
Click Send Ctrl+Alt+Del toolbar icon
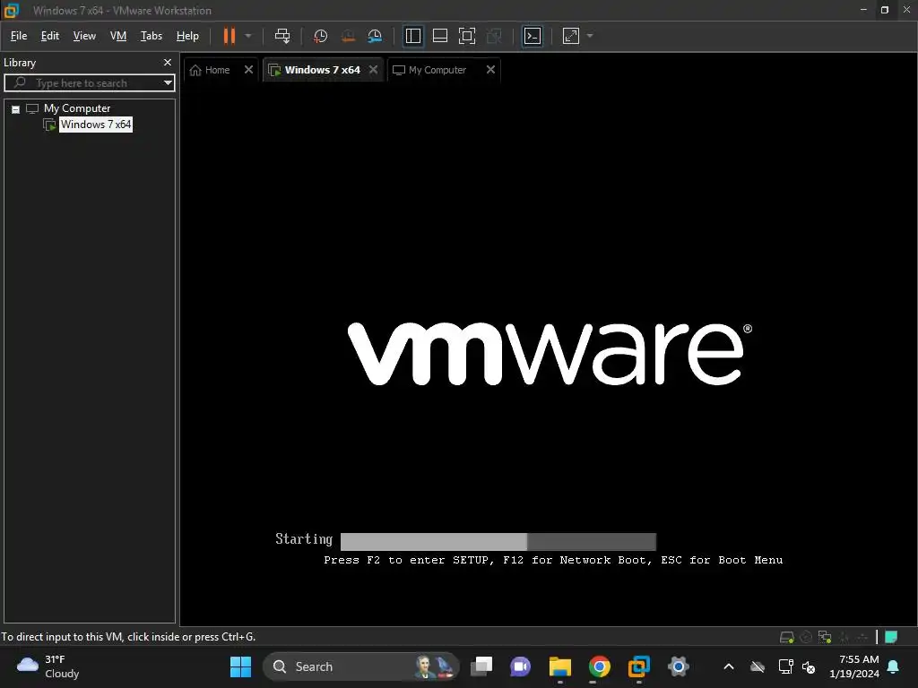pyautogui.click(x=282, y=36)
